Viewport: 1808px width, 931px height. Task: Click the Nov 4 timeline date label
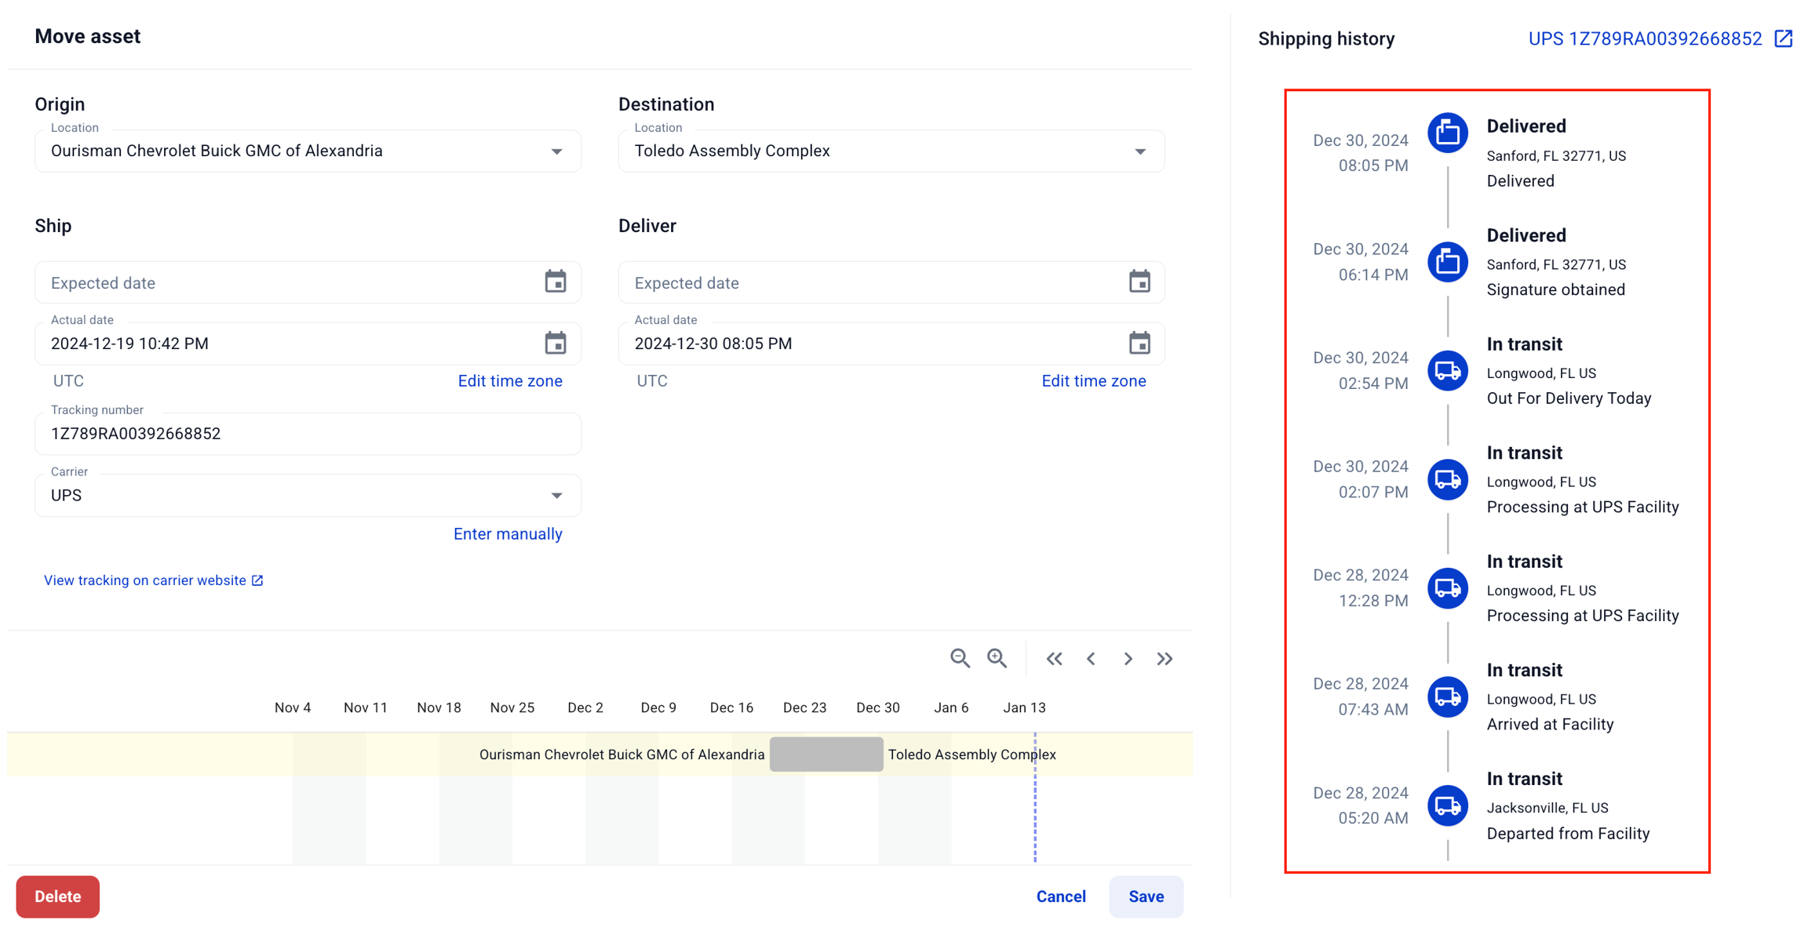coord(292,707)
